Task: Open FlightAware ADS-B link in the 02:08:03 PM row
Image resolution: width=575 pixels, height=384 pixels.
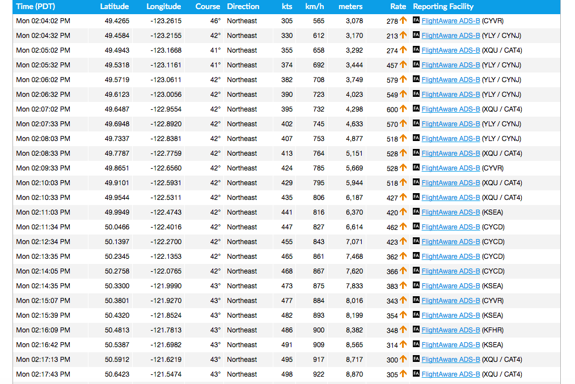Action: coord(450,139)
